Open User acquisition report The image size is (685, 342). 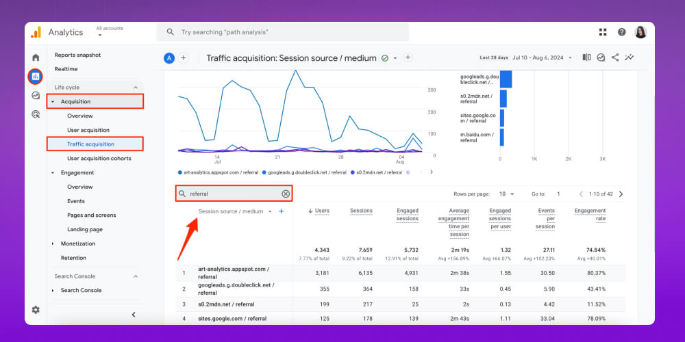click(x=88, y=130)
